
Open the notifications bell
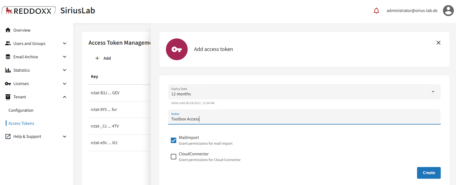tap(376, 11)
